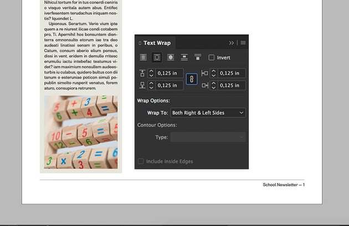Click the Left Offset icon
This screenshot has height=226, width=349.
pos(204,73)
